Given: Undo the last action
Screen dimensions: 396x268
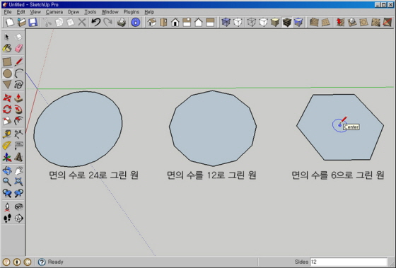Looking at the screenshot, I should pos(96,23).
